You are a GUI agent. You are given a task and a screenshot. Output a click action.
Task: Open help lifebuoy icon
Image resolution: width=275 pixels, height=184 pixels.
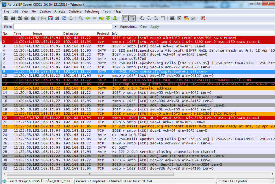click(203, 18)
